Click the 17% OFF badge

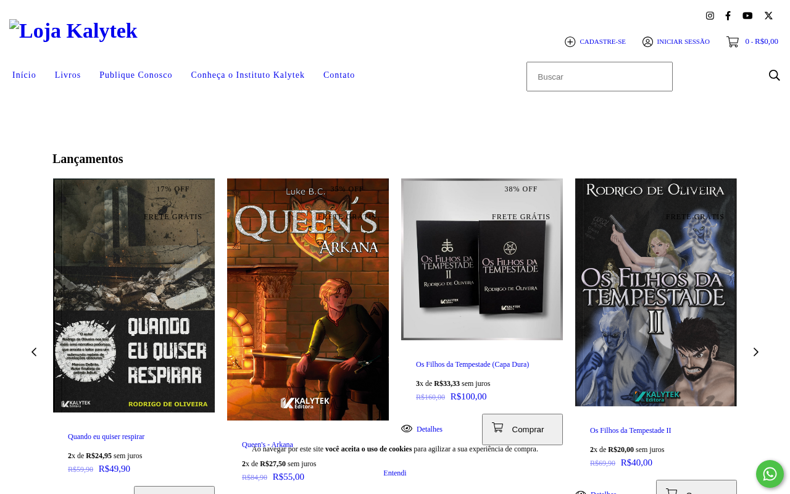(173, 189)
